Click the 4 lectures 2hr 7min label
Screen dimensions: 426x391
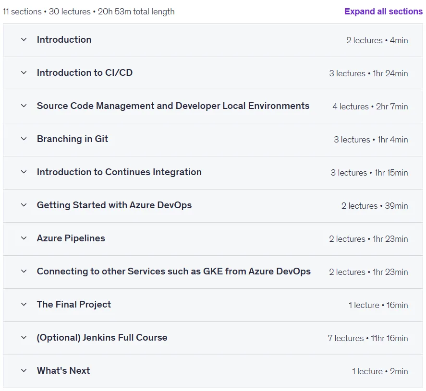coord(370,107)
